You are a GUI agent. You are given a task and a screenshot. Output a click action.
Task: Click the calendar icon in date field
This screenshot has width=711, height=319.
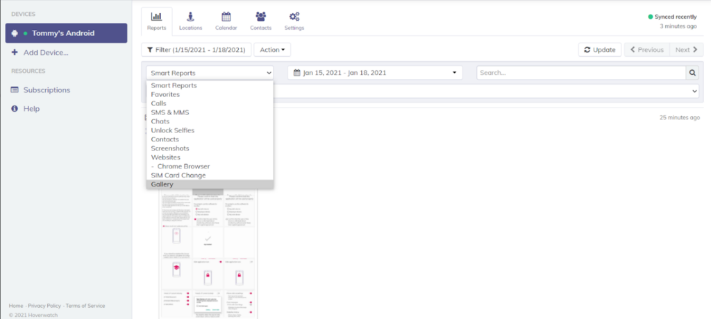click(x=297, y=73)
